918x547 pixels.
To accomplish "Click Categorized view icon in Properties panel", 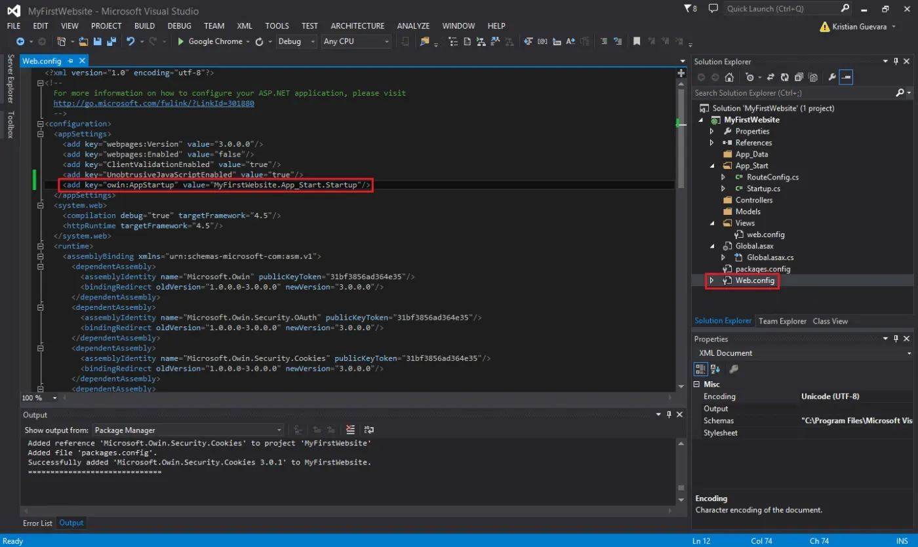I will click(x=701, y=369).
